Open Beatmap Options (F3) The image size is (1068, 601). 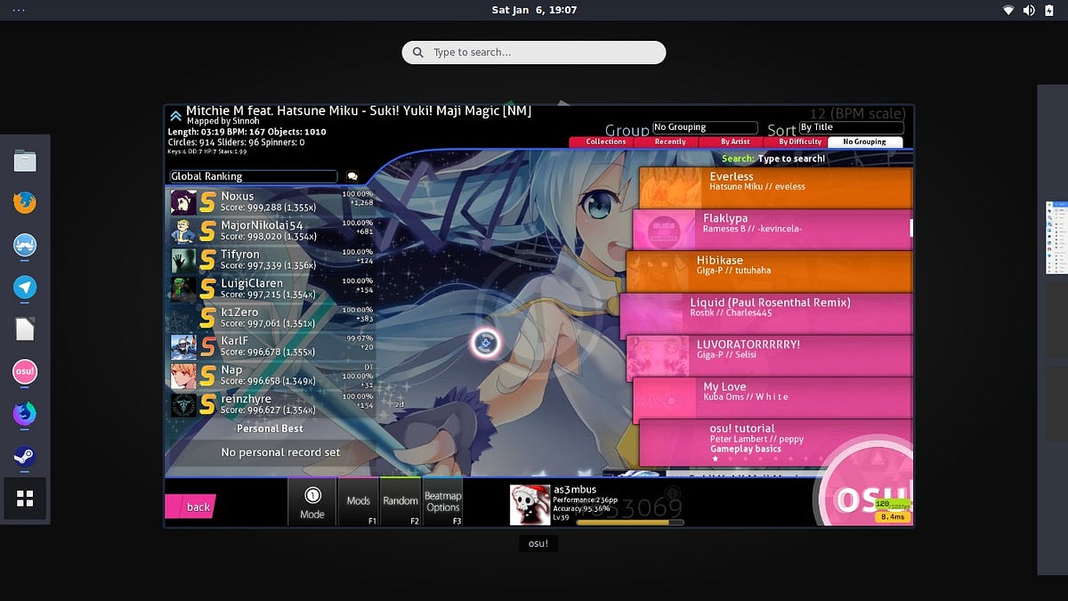point(442,502)
